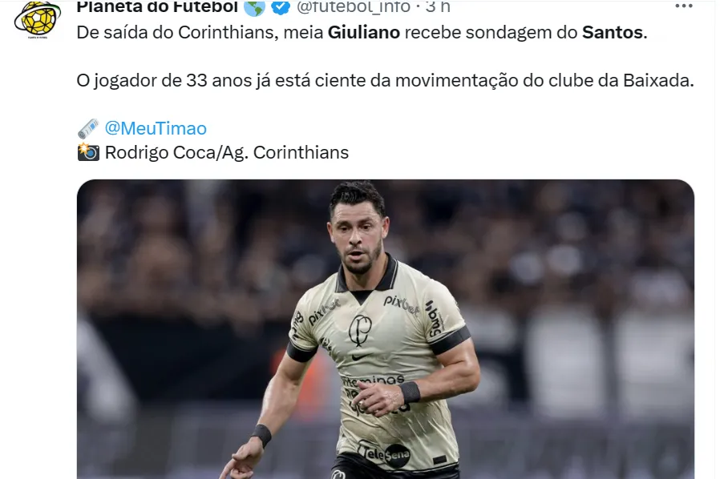728x479 pixels.
Task: Open the Planeta do Futebol profile avatar
Action: (x=37, y=19)
